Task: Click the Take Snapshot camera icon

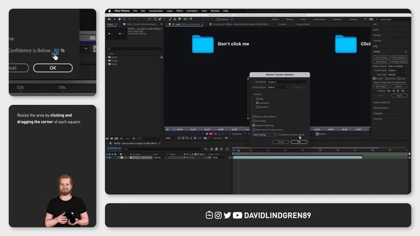Action: (x=205, y=138)
